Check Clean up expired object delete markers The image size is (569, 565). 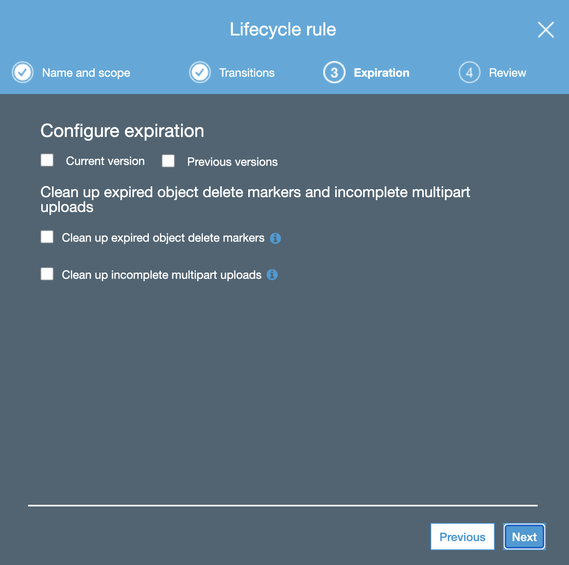47,237
